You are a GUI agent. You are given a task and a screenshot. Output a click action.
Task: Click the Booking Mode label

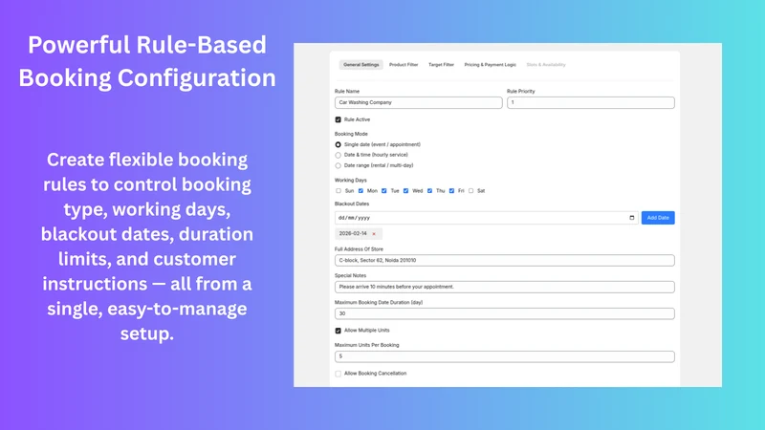coord(351,134)
